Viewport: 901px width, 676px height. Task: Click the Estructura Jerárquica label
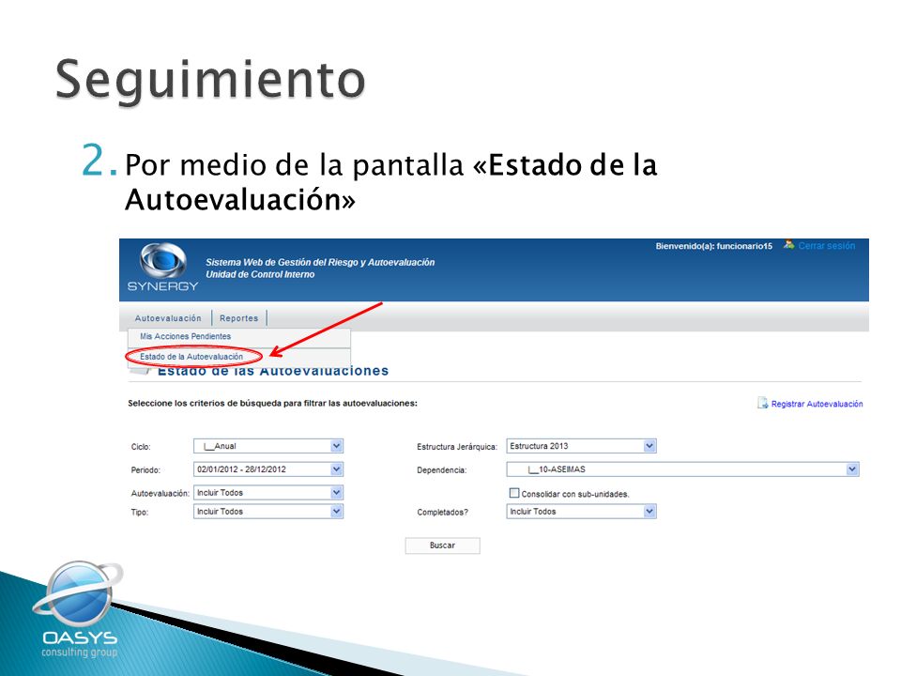[x=457, y=447]
